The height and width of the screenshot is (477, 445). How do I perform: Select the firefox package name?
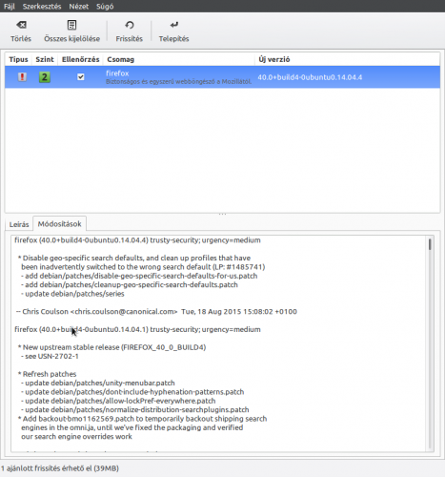point(117,73)
